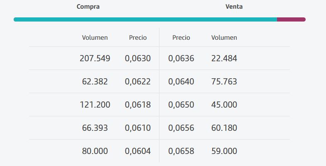Click the Compra heading
326x166 pixels.
pyautogui.click(x=88, y=7)
